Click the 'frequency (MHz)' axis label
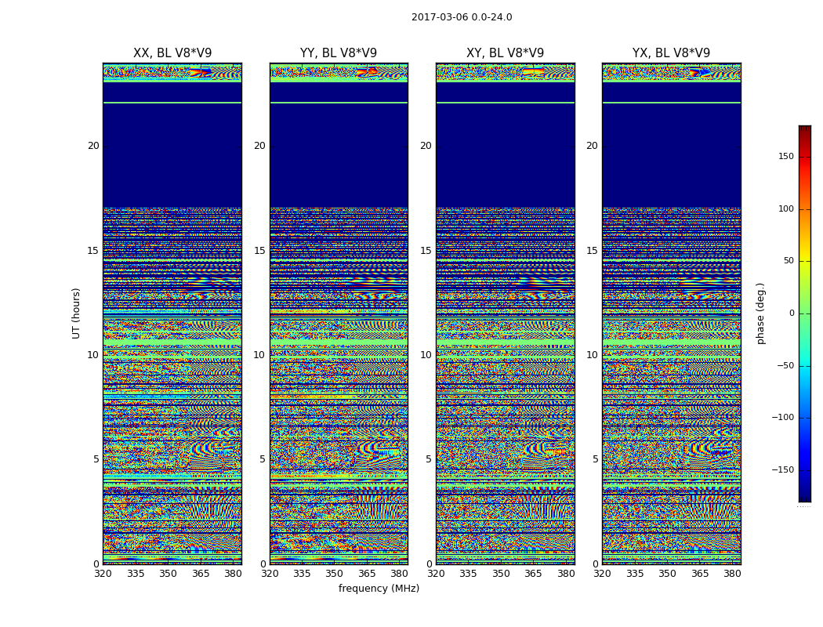 [x=379, y=588]
